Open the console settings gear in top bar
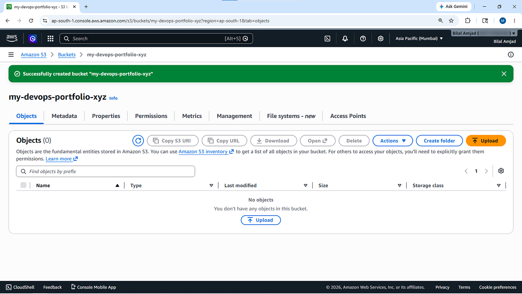The height and width of the screenshot is (294, 522). pos(381,38)
